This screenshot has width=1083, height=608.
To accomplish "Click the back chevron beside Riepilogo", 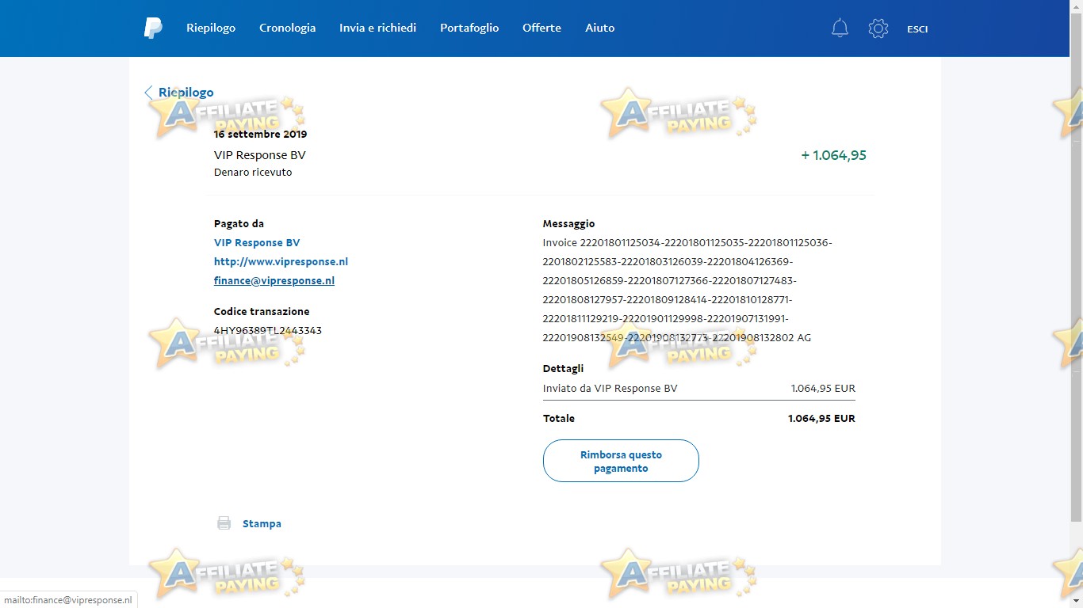I will (x=148, y=93).
